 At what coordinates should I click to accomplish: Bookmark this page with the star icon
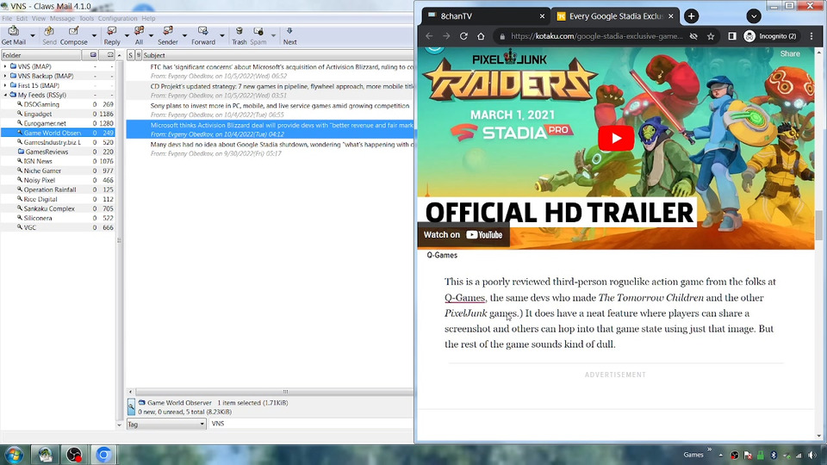point(711,36)
